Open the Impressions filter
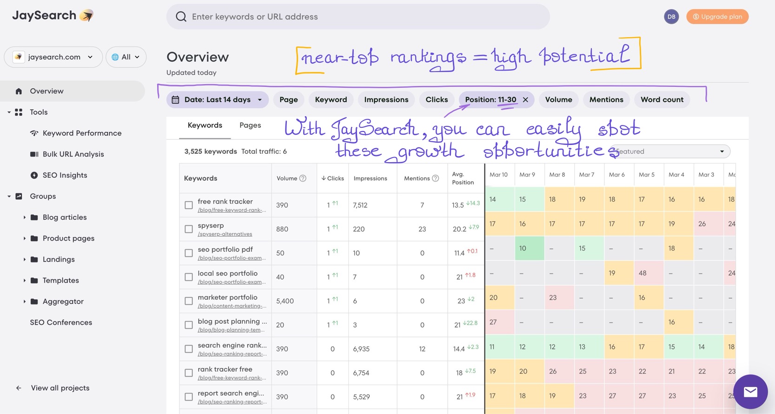The height and width of the screenshot is (414, 775). click(x=386, y=99)
